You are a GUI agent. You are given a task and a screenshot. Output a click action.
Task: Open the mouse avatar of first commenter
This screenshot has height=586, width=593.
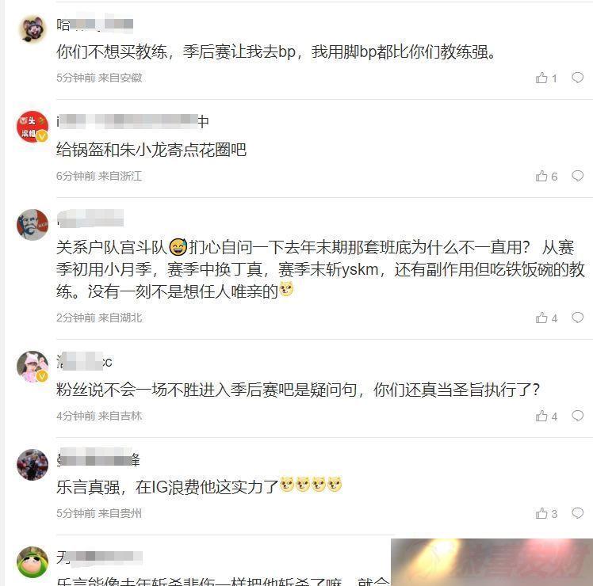(x=33, y=29)
